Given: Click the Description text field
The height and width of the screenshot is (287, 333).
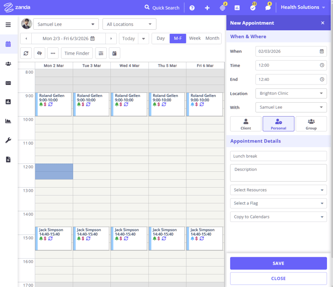Looking at the screenshot, I should click(x=278, y=173).
